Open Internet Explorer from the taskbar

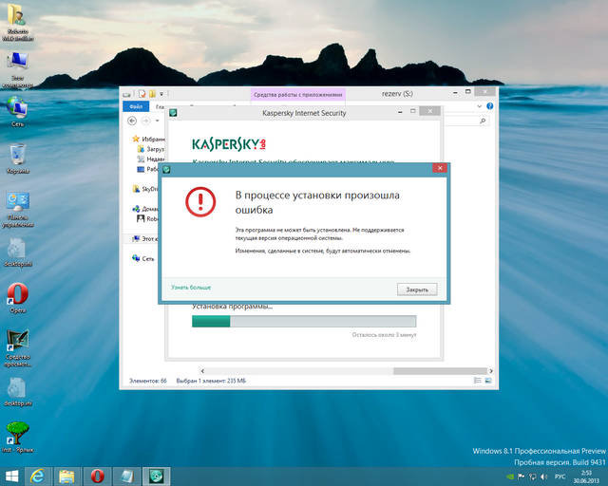point(38,477)
